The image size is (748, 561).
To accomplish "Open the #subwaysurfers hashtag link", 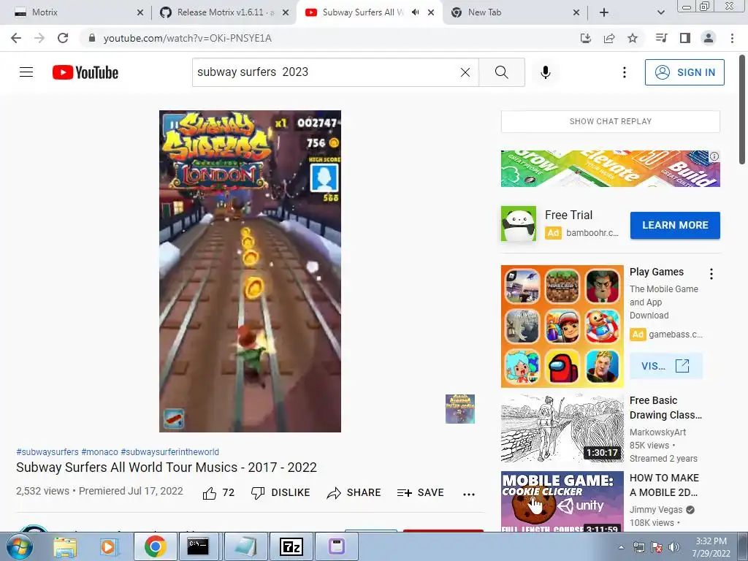I will 47,451.
